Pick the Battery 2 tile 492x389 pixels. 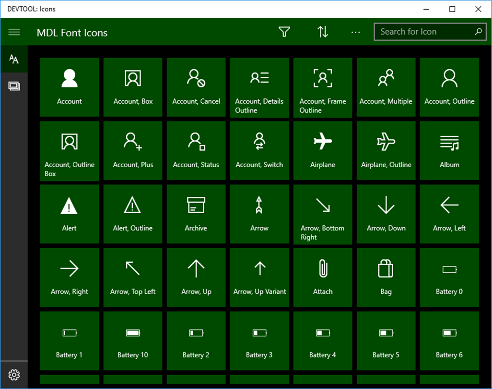196,341
